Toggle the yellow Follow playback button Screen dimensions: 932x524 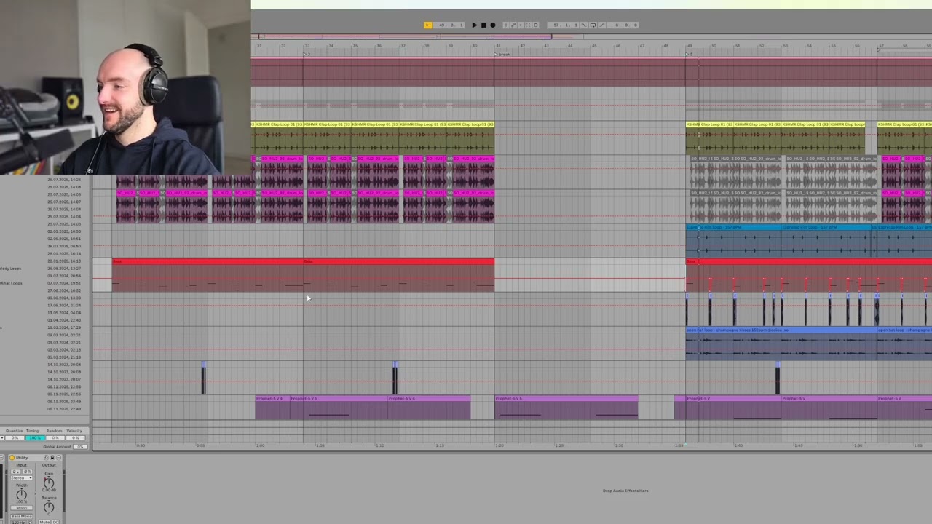click(427, 25)
